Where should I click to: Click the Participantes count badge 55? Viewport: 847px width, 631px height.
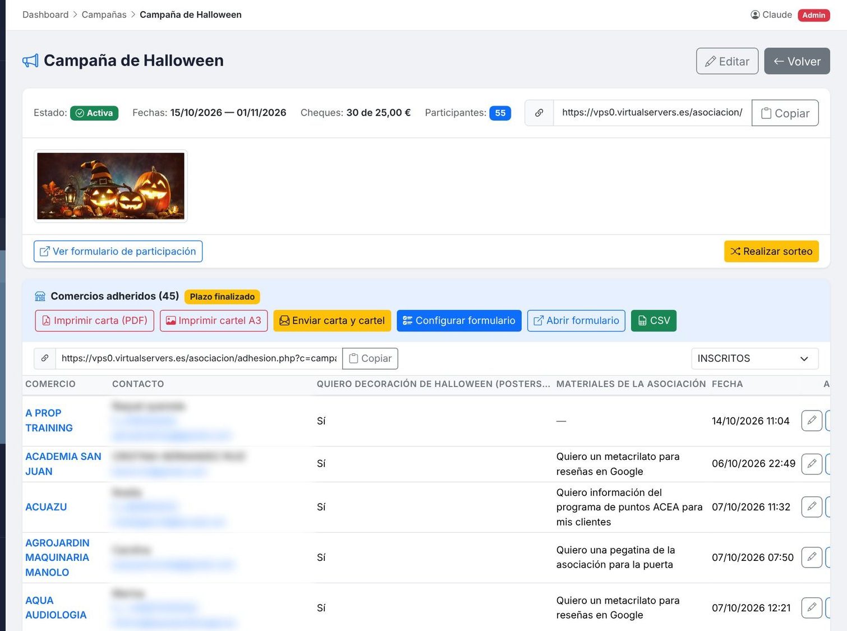coord(500,113)
